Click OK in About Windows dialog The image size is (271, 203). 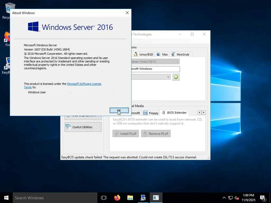coord(119,110)
